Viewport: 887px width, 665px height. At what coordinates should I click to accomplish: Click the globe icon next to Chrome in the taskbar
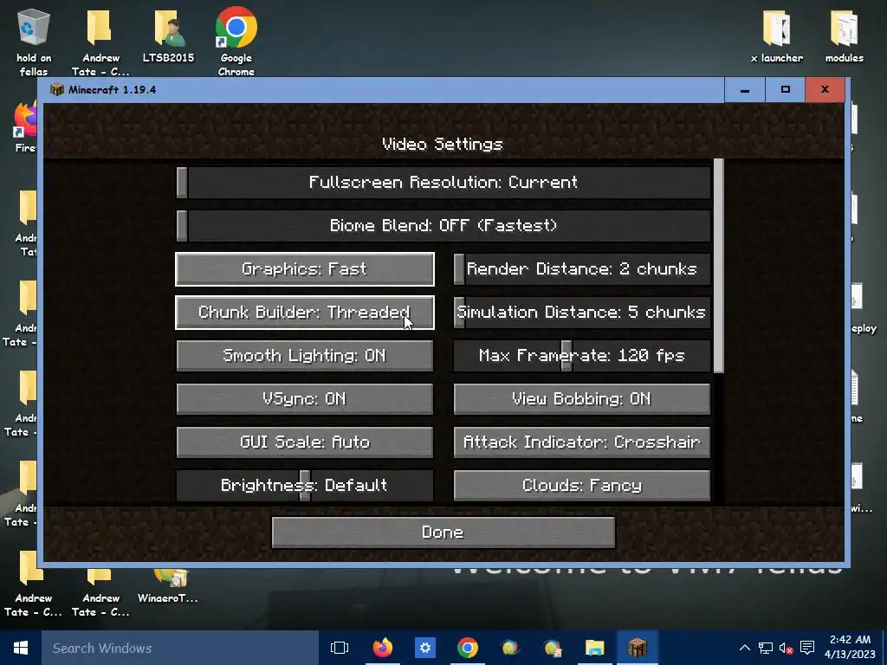coord(509,648)
